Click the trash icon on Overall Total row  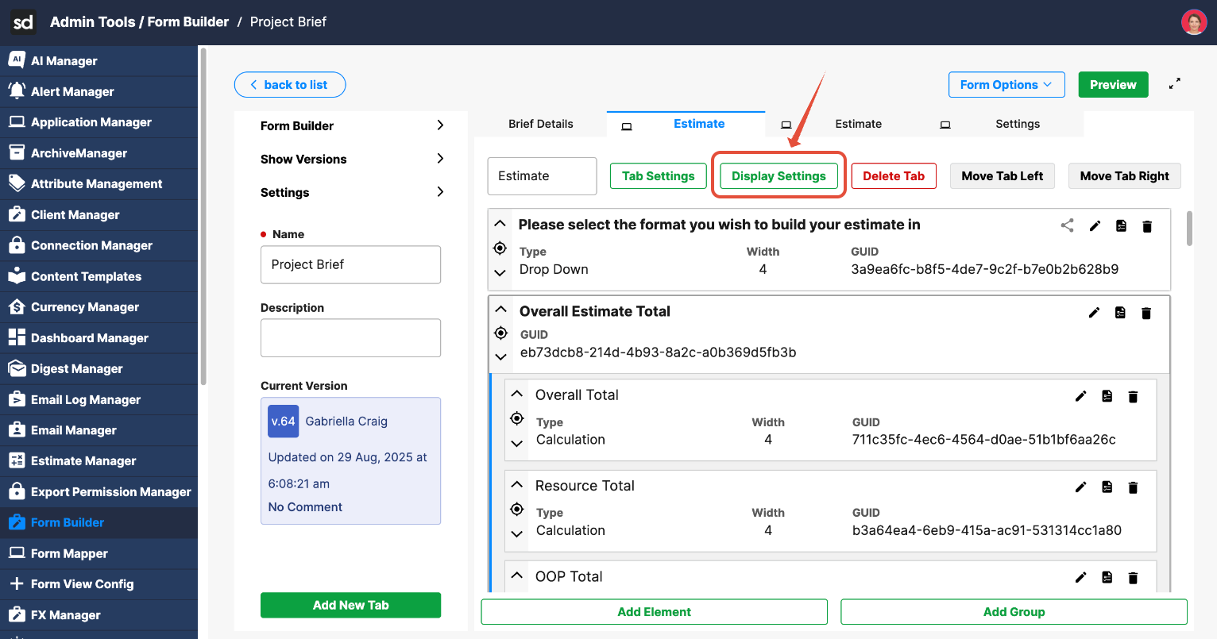pos(1133,396)
